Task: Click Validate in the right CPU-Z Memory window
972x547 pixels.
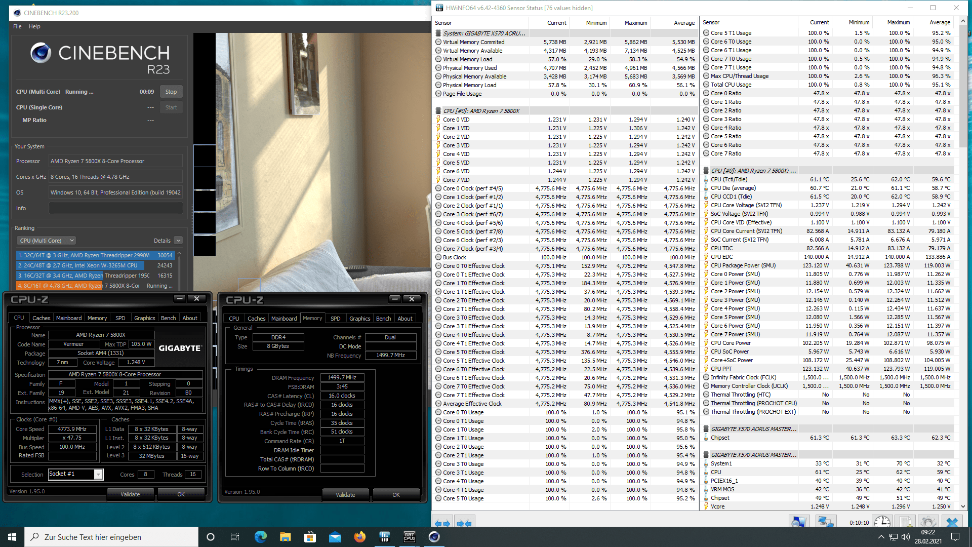Action: [x=345, y=495]
